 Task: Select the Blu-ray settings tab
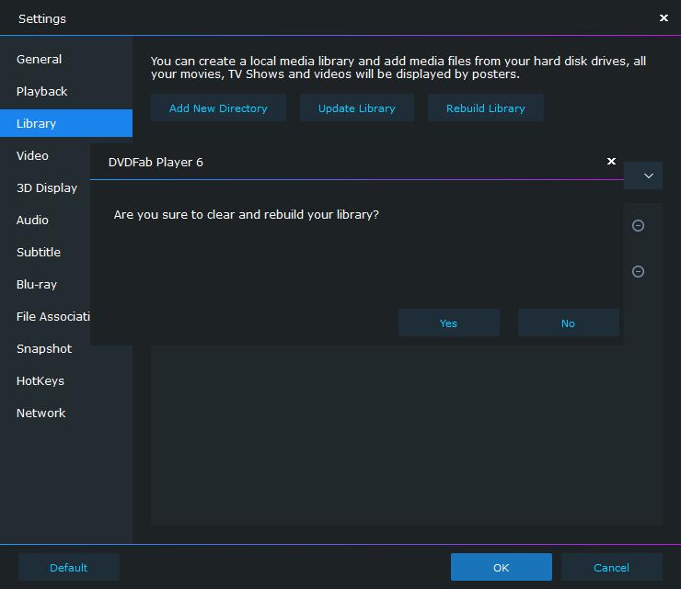[45, 284]
